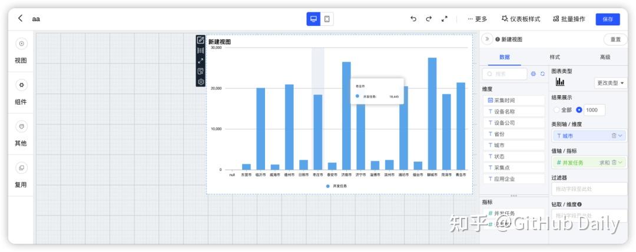This screenshot has width=636, height=252.
Task: Click the bar chart type icon
Action: click(560, 82)
